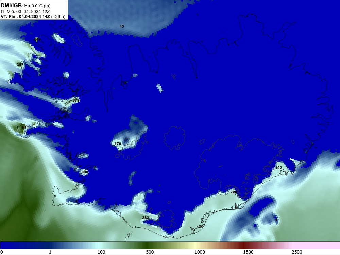The image size is (340, 255).
Task: Click the legend label 1500
Action: tap(248, 252)
